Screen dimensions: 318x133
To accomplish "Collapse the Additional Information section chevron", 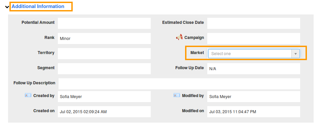I will pos(7,7).
